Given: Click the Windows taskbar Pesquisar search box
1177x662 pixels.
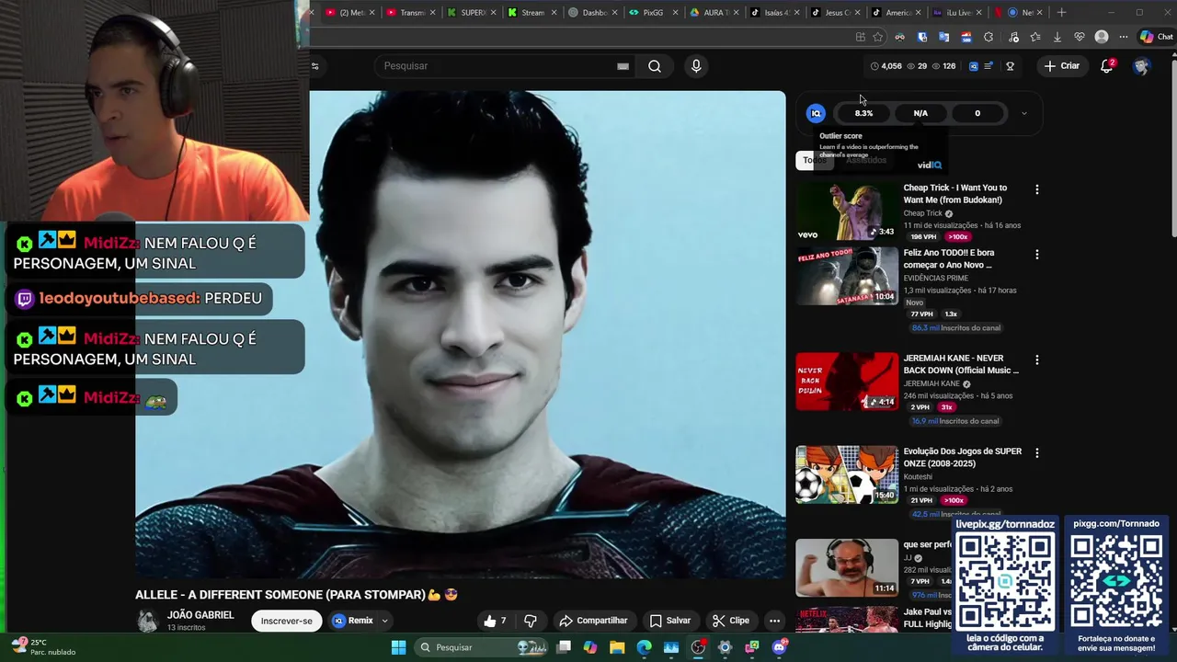Looking at the screenshot, I should [483, 647].
